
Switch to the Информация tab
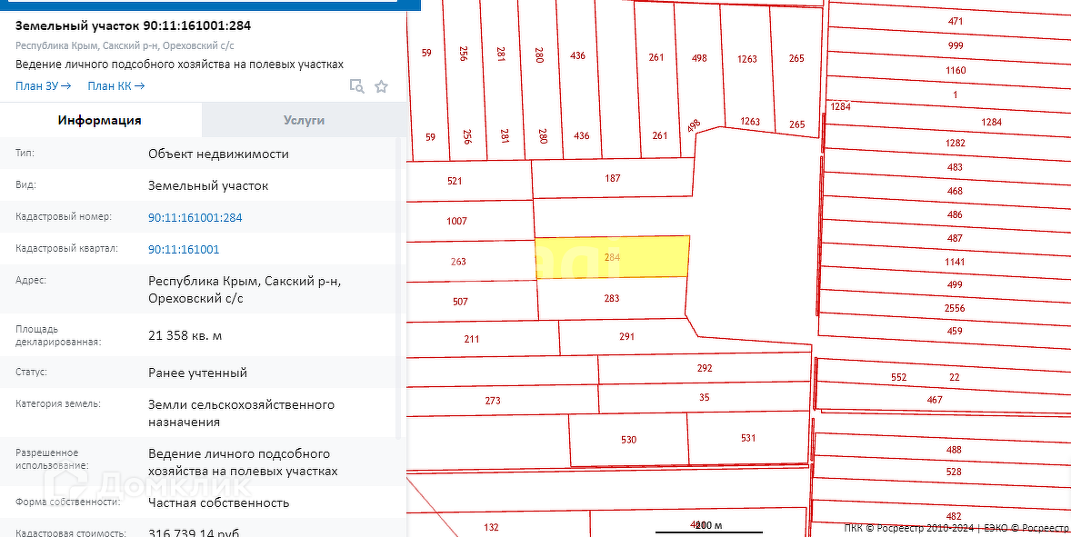click(x=100, y=120)
